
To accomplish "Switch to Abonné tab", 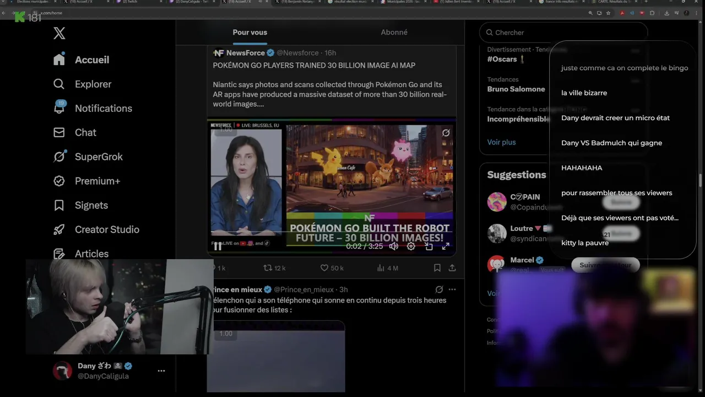I will tap(394, 33).
